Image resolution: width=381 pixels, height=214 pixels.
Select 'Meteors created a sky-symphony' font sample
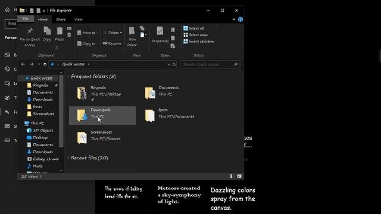179,194
